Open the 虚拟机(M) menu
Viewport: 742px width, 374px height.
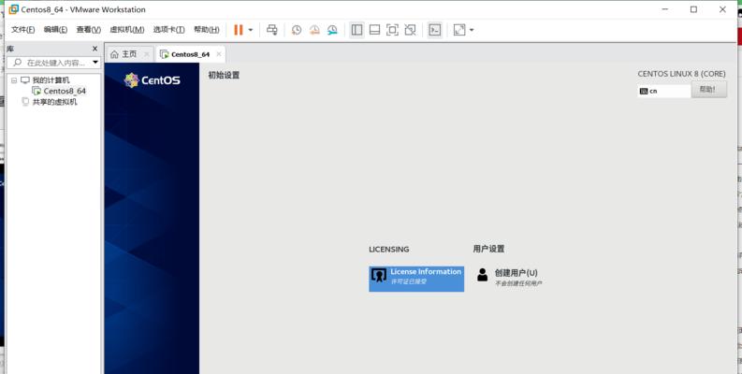click(127, 30)
